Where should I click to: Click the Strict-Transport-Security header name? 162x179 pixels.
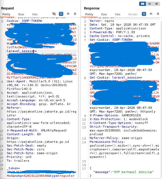[113, 127]
